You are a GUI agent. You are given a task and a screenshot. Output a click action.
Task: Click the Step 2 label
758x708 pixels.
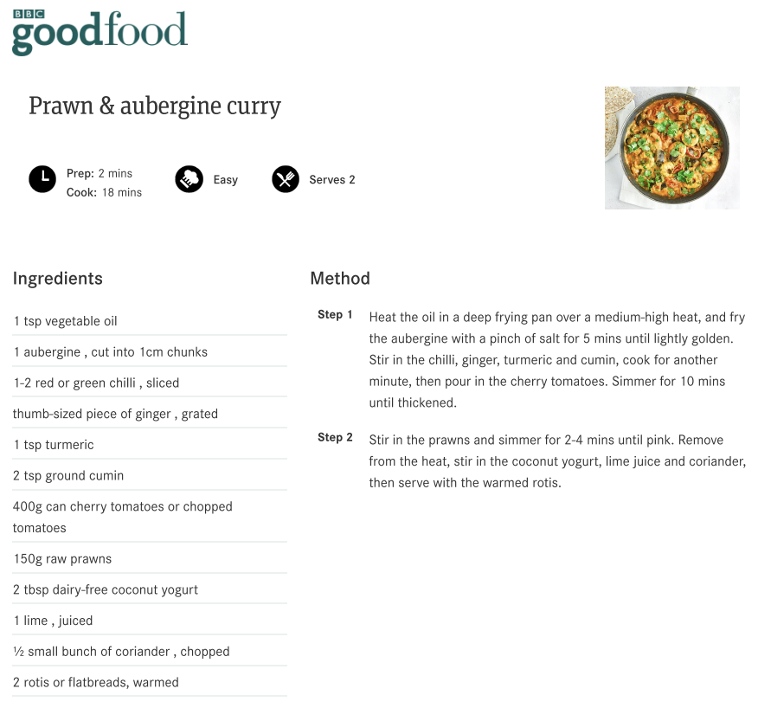tap(335, 438)
